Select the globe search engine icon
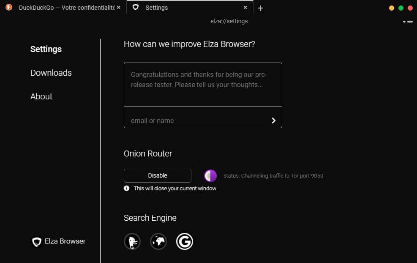The width and height of the screenshot is (417, 263). (158, 241)
